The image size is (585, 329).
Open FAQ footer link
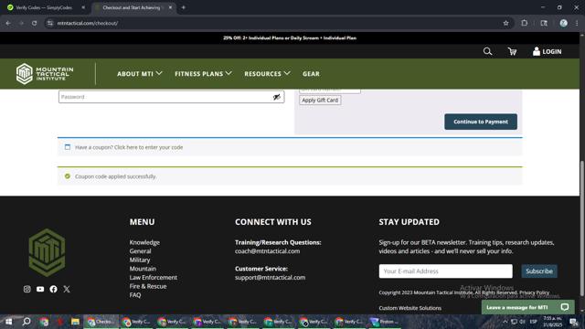point(135,295)
